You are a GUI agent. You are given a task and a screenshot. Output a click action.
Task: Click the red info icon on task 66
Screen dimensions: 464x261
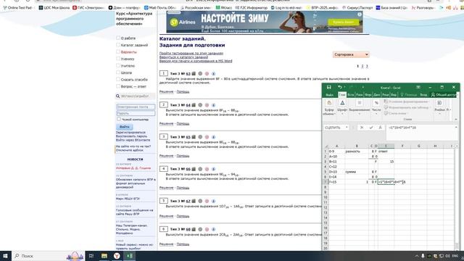[x=207, y=169]
